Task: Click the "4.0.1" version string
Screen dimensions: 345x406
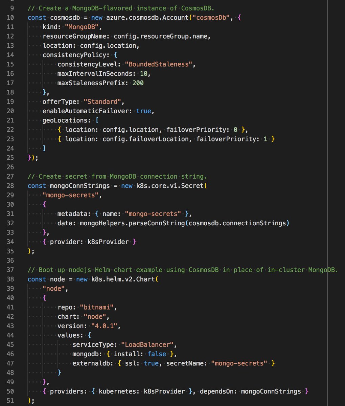Action: pos(104,326)
